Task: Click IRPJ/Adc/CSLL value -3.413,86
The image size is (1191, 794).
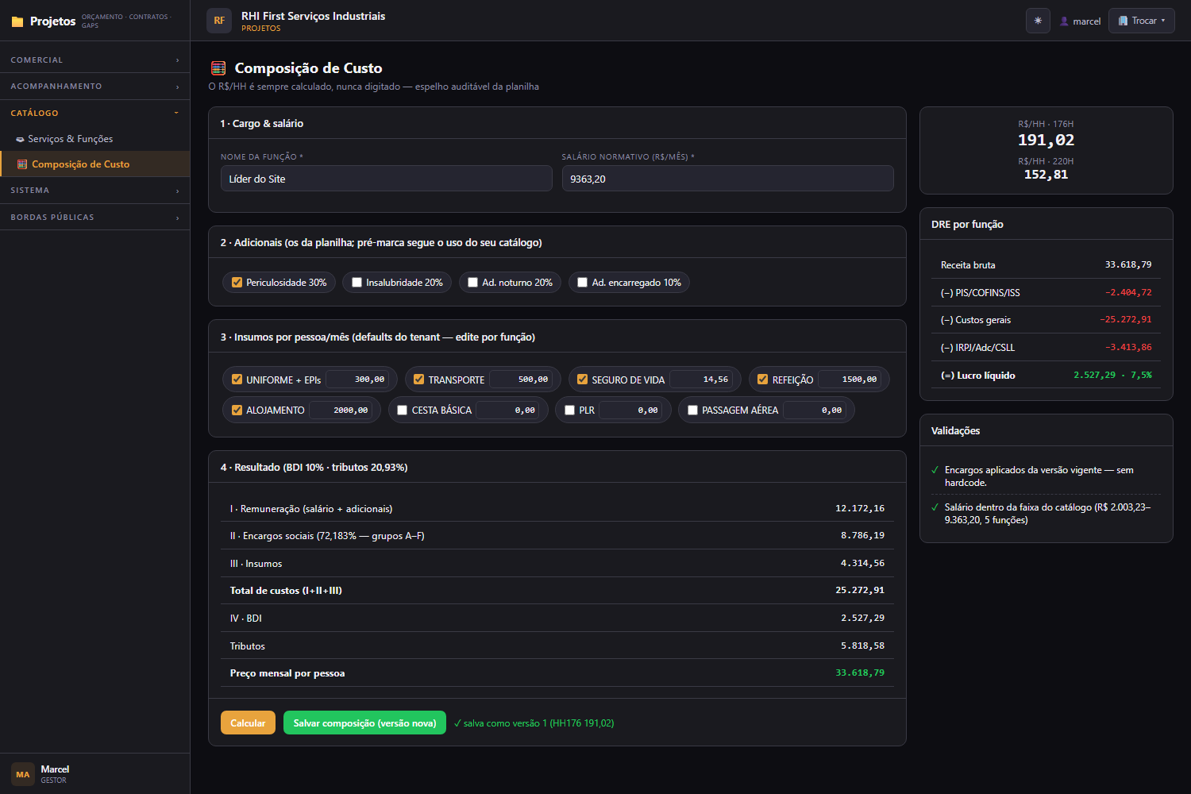Action: (x=1127, y=348)
